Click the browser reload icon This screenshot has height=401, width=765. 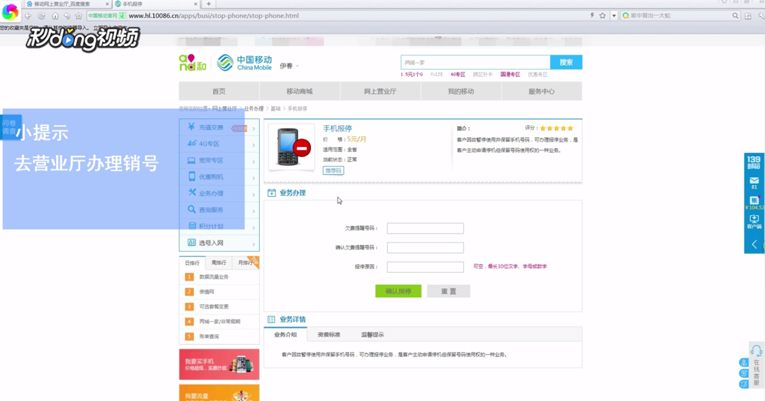point(42,16)
